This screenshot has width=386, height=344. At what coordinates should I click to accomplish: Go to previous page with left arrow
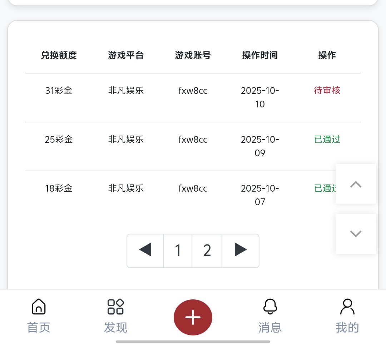click(x=145, y=251)
